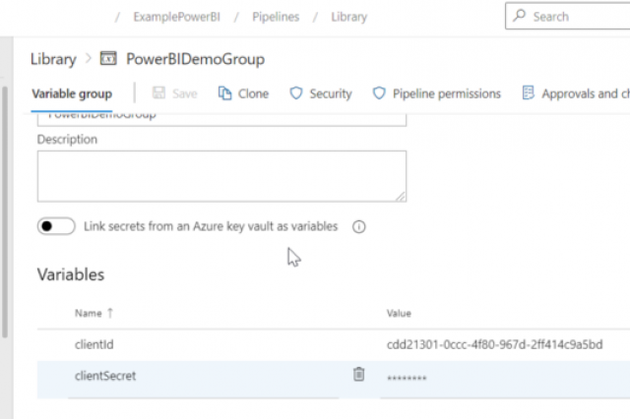
Task: Select the clientId variable row
Action: pyautogui.click(x=334, y=344)
